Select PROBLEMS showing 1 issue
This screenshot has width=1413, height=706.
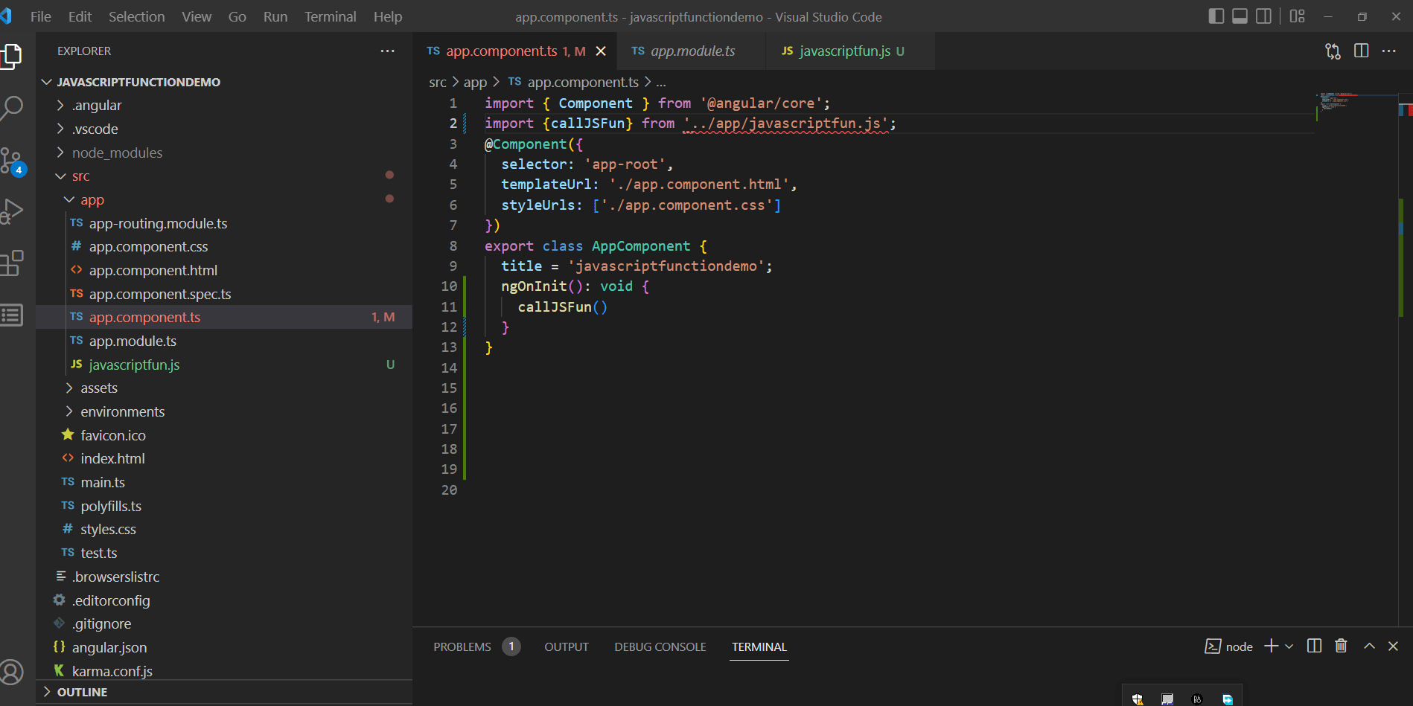[x=462, y=646]
